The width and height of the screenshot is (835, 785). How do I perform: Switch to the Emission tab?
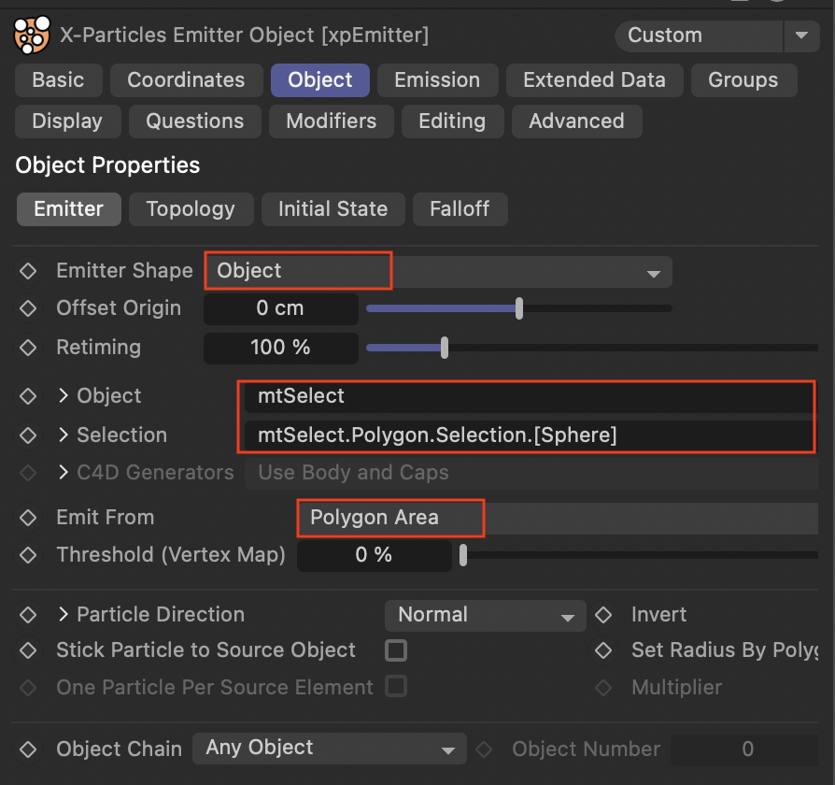438,80
